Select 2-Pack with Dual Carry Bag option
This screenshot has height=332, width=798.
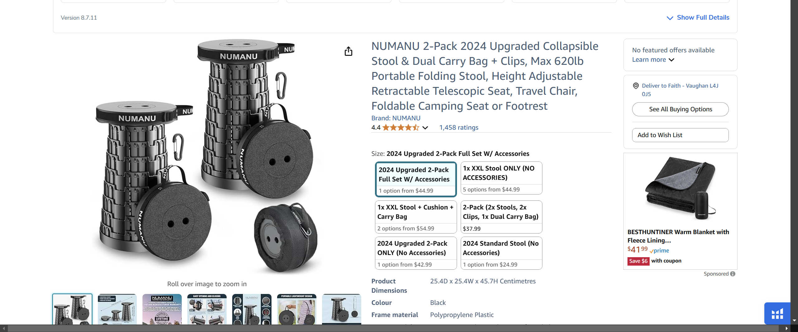(x=501, y=217)
